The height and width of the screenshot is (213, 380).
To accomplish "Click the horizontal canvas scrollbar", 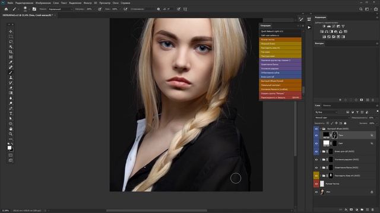I will click(x=157, y=211).
